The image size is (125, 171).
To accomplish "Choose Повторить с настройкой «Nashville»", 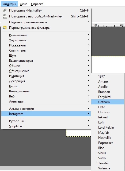I will (x=46, y=16).
